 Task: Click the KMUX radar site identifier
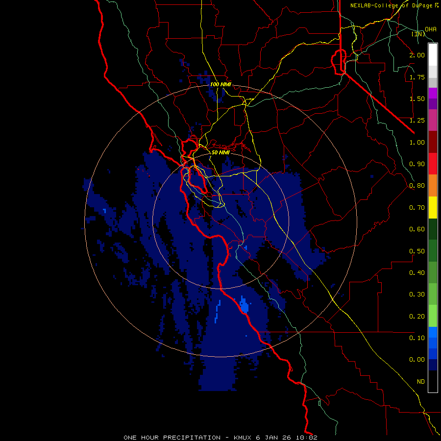point(243,438)
